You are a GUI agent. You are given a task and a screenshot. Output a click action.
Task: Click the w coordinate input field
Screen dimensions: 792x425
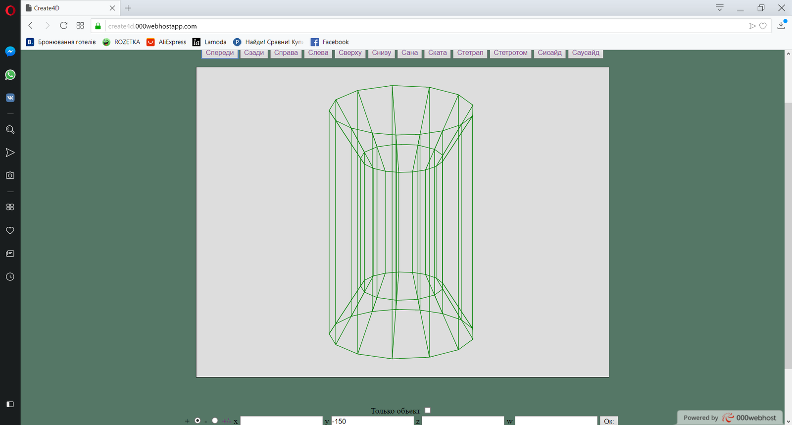pyautogui.click(x=556, y=421)
